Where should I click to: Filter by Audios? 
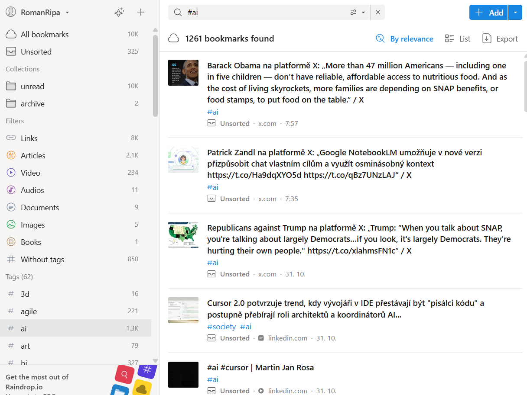click(75, 190)
